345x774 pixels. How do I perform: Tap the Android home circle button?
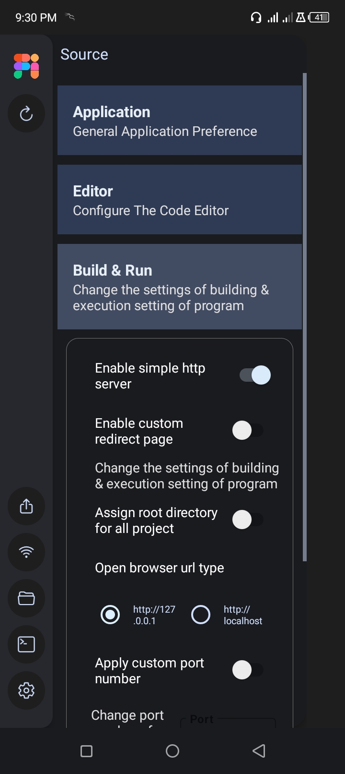(172, 750)
